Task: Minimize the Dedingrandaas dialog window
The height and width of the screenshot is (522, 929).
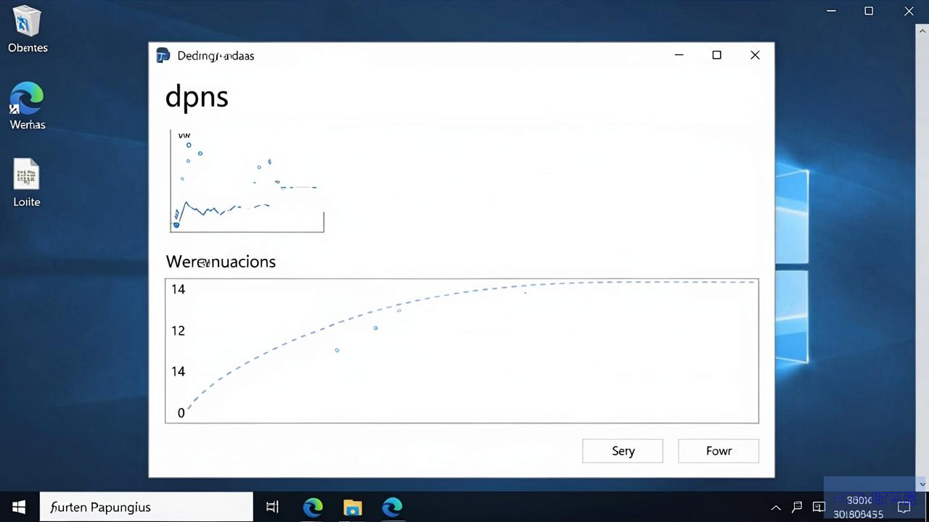Action: coord(679,55)
